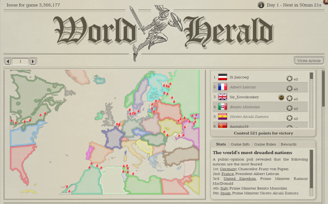Click the Soviet flag beside Anguita39
Image resolution: width=328 pixels, height=204 pixels.
(223, 126)
